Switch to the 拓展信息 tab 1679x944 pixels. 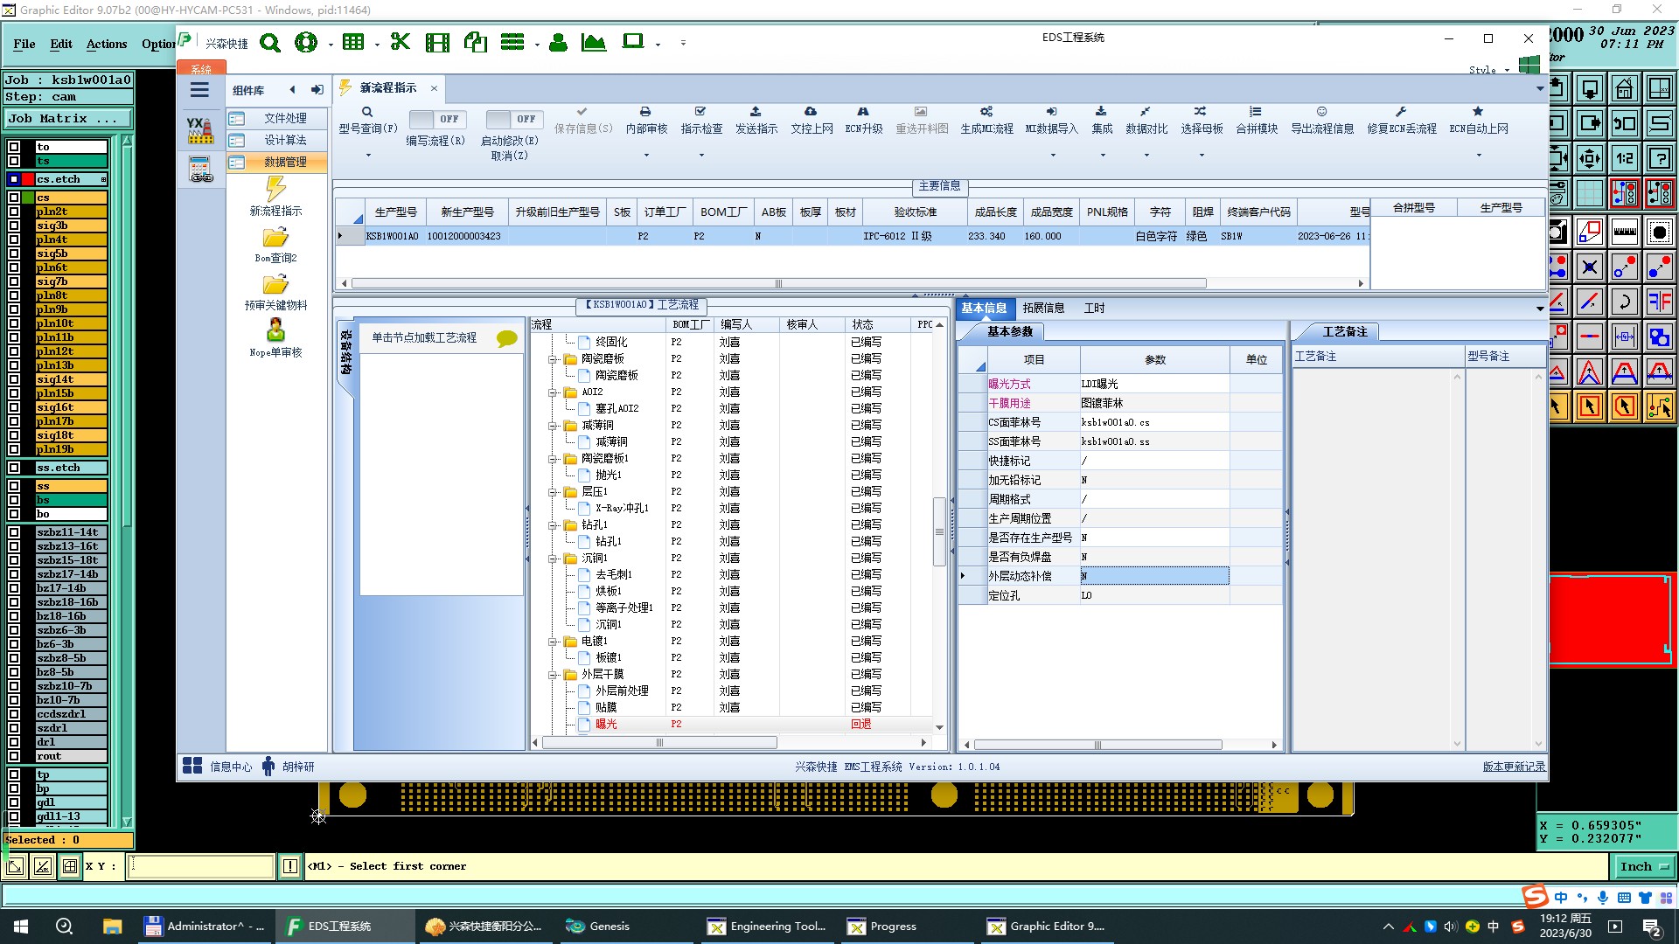tap(1043, 308)
